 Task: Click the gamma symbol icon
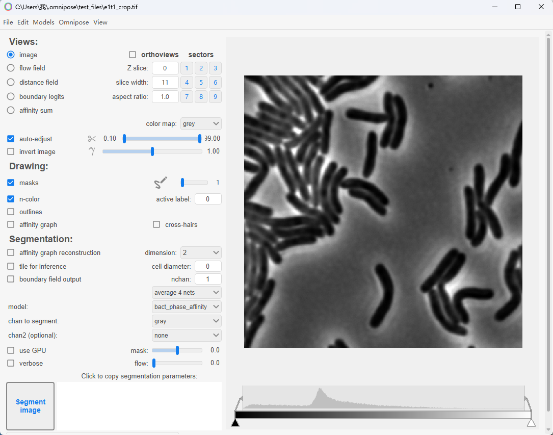click(x=92, y=151)
